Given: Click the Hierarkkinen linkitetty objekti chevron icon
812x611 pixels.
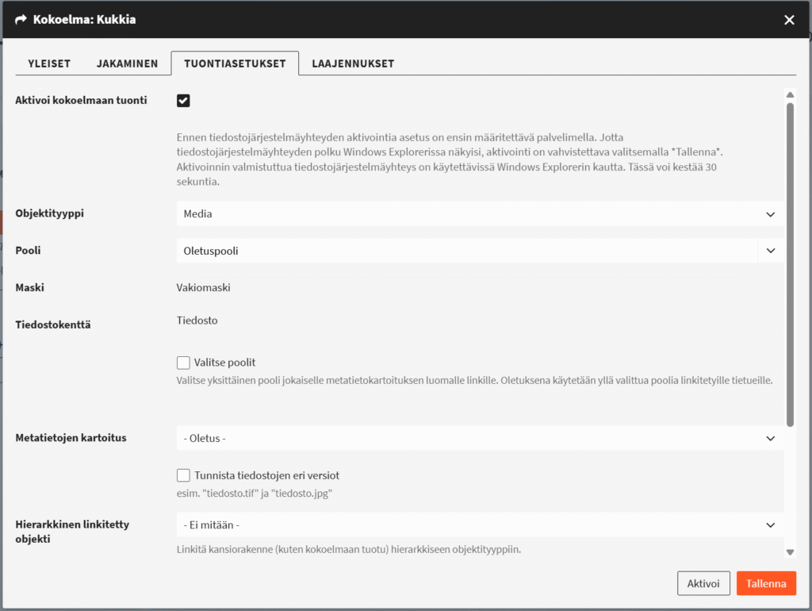Looking at the screenshot, I should point(770,525).
